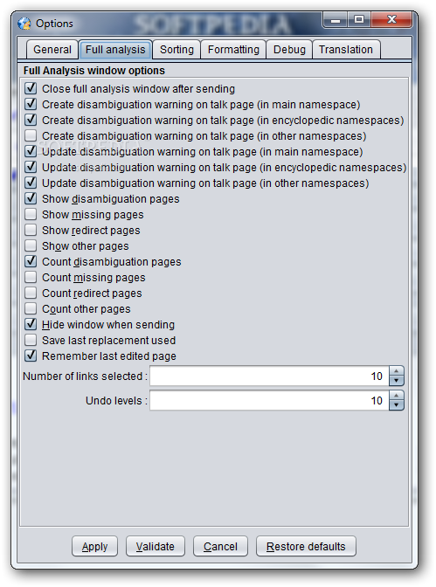Image resolution: width=436 pixels, height=587 pixels.
Task: Apply the options
Action: click(94, 547)
